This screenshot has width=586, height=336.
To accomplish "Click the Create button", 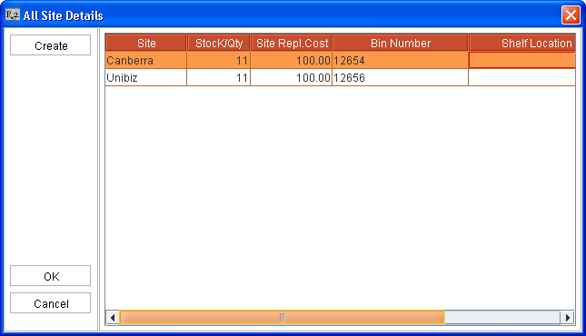I will click(x=51, y=45).
